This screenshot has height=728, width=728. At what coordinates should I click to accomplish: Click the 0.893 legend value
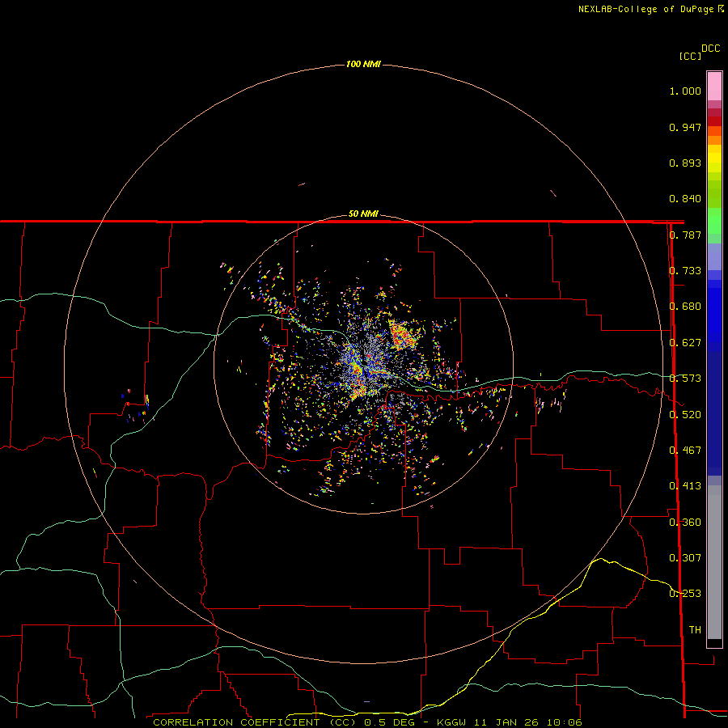[685, 163]
